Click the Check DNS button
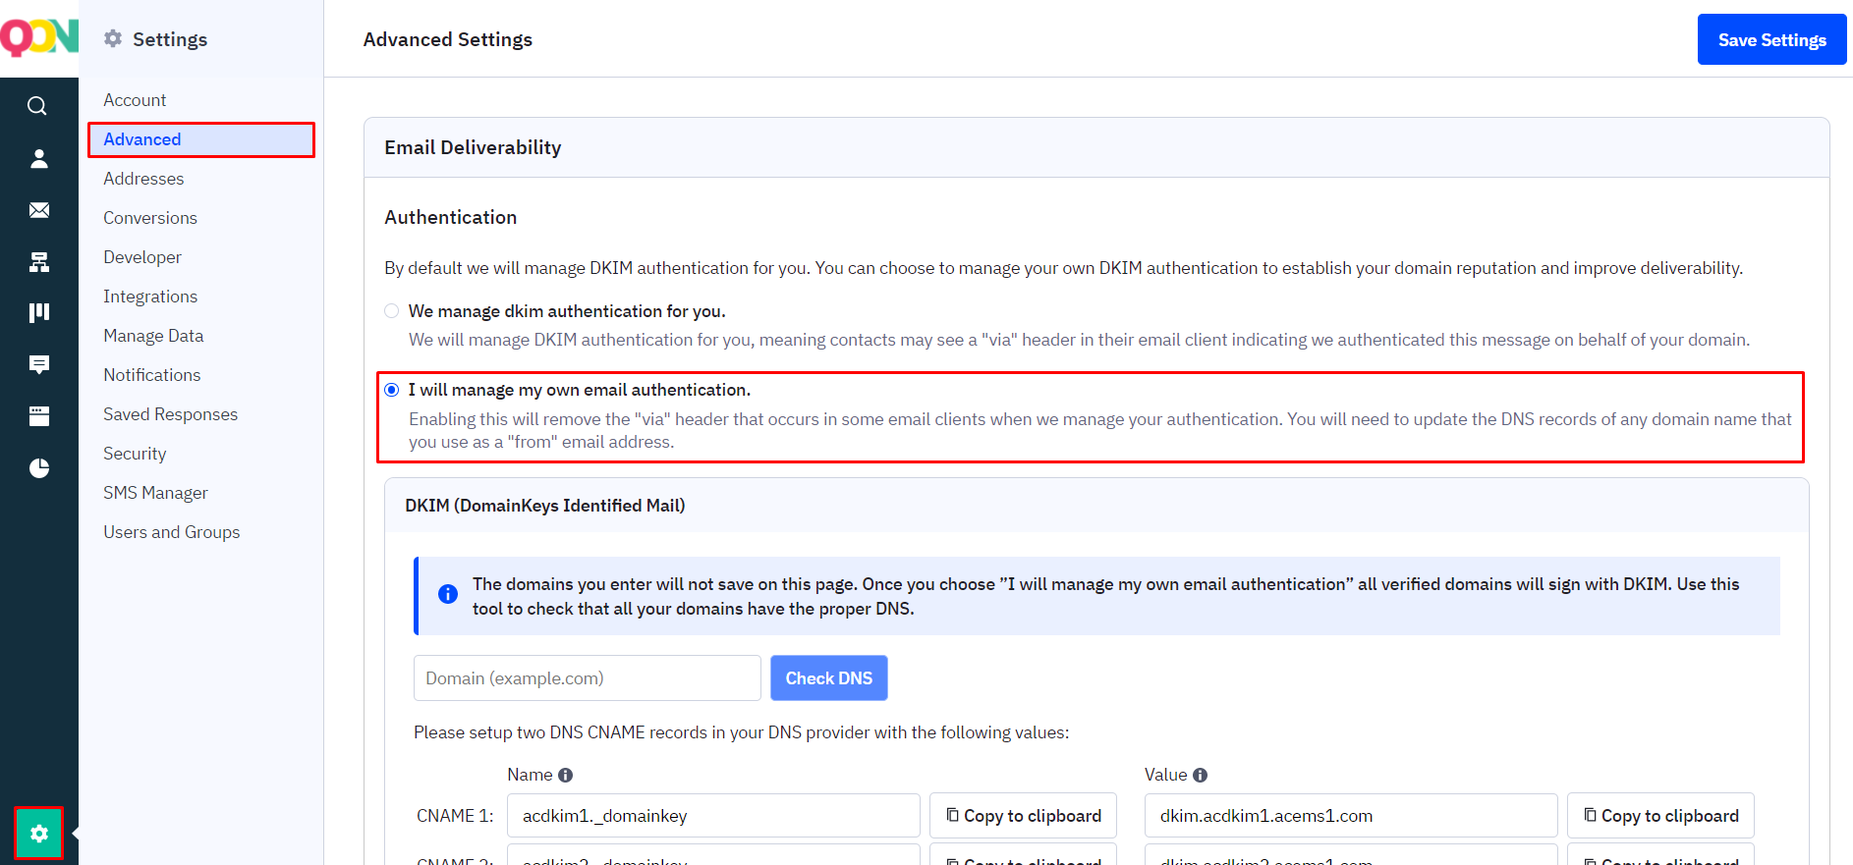Screen dimensions: 1853x865 828,678
